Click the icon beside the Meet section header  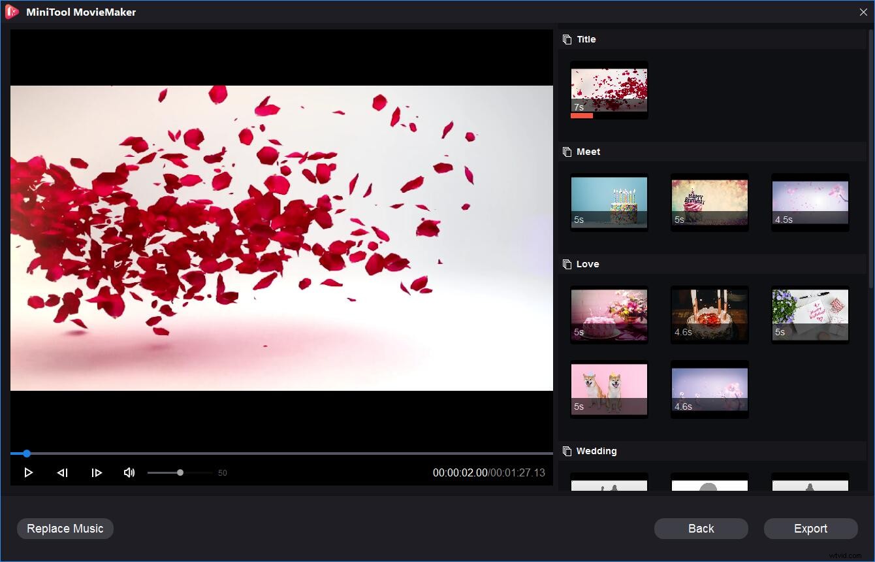[565, 152]
